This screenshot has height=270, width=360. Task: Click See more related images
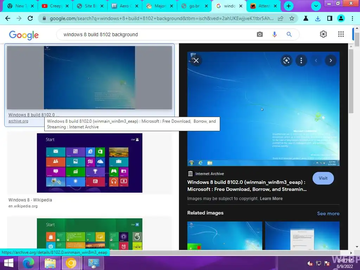328,213
